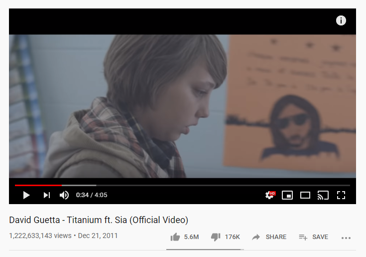Skip to the next video
This screenshot has height=257, width=366.
click(47, 195)
